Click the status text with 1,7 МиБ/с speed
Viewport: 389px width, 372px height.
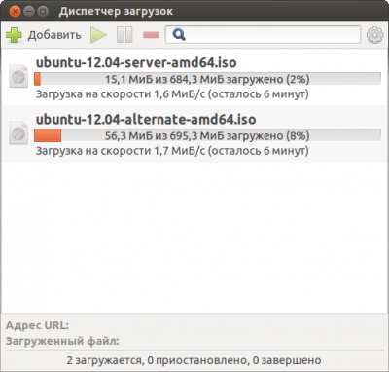pos(172,151)
